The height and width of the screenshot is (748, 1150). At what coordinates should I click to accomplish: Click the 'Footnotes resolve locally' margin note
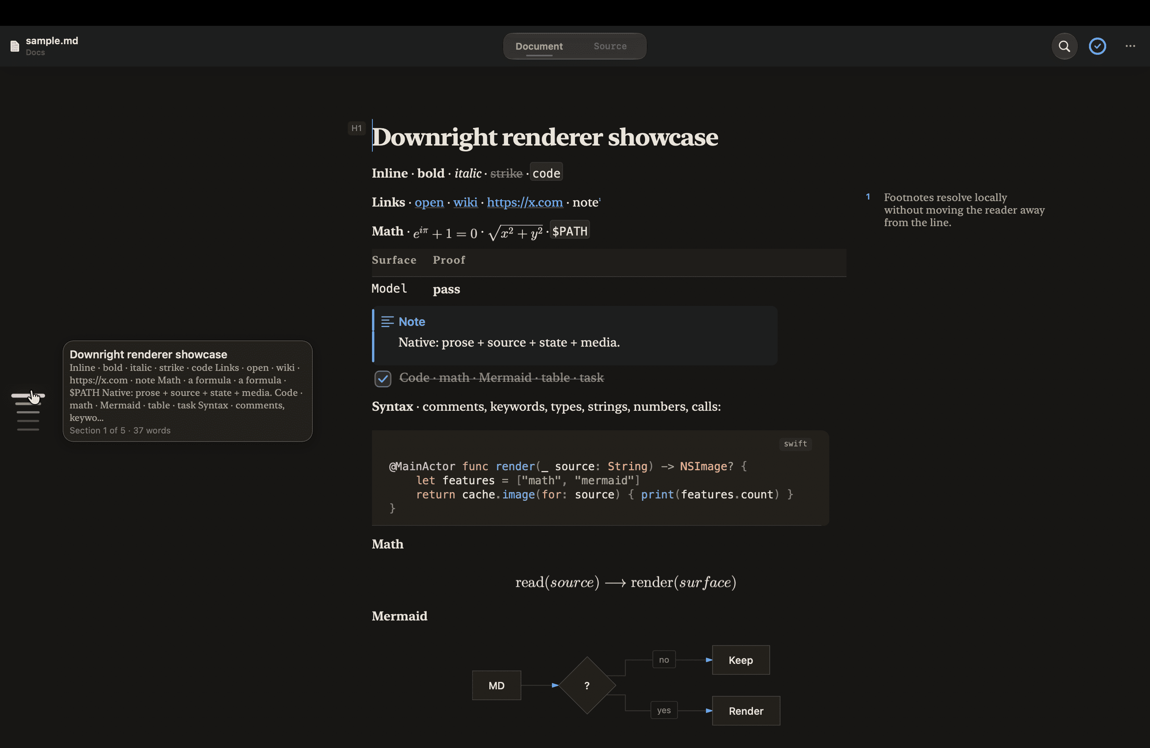click(x=964, y=210)
